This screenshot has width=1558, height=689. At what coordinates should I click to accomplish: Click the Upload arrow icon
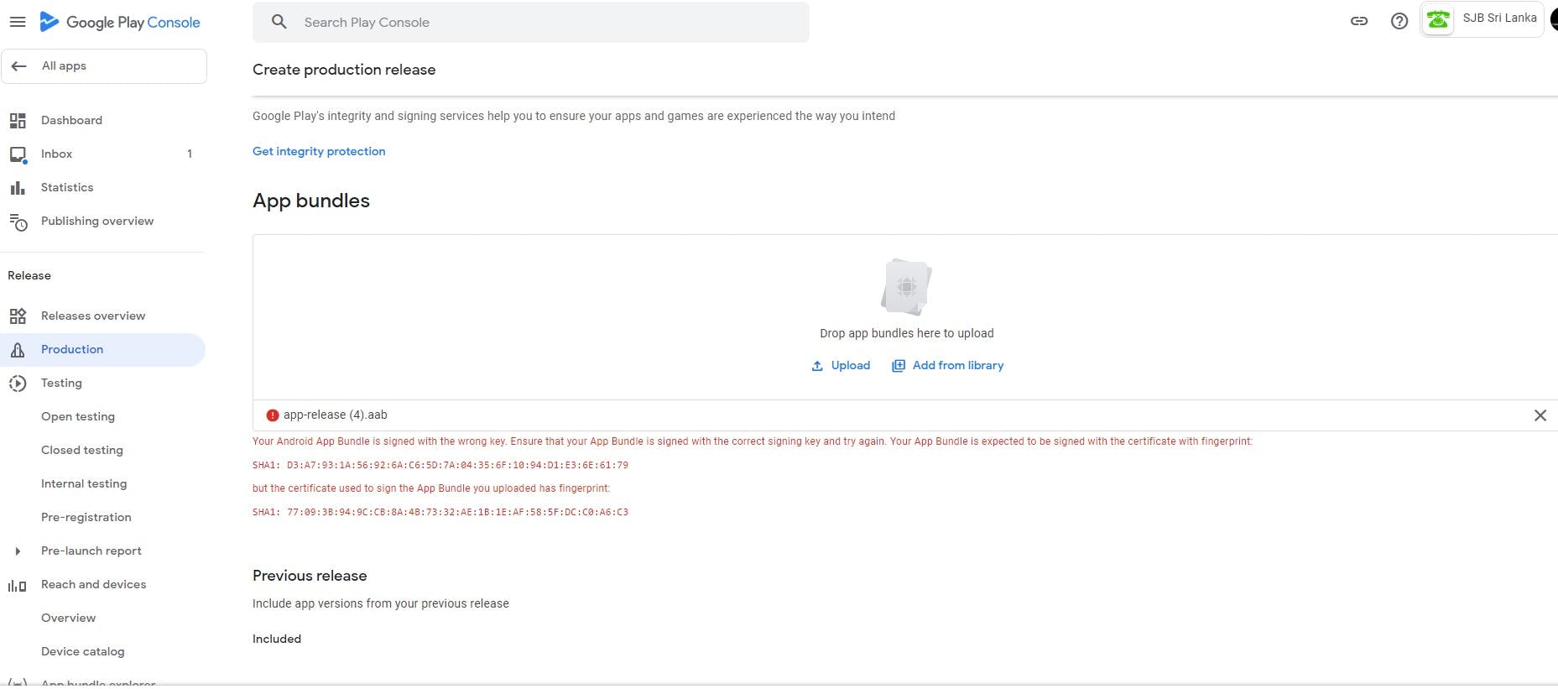click(x=817, y=366)
